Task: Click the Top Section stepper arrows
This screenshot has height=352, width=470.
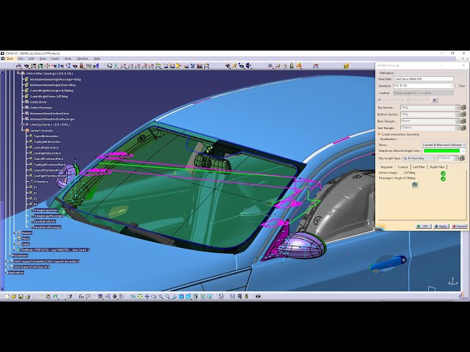Action: click(x=458, y=108)
